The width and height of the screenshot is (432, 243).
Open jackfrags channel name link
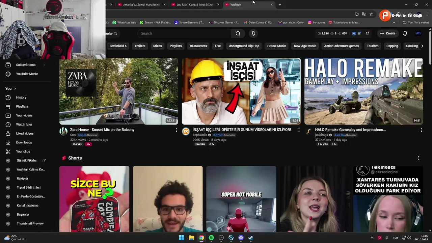(x=322, y=135)
